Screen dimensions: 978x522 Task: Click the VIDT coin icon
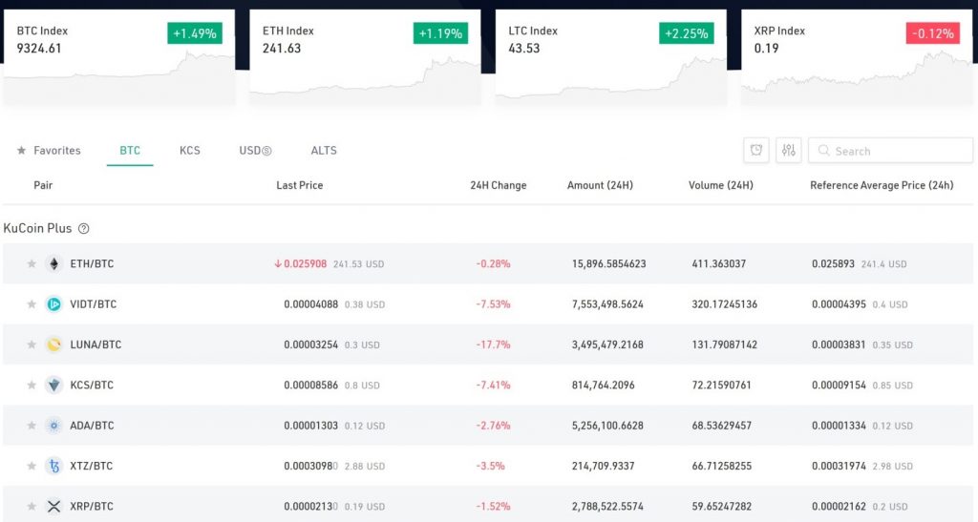(x=54, y=304)
